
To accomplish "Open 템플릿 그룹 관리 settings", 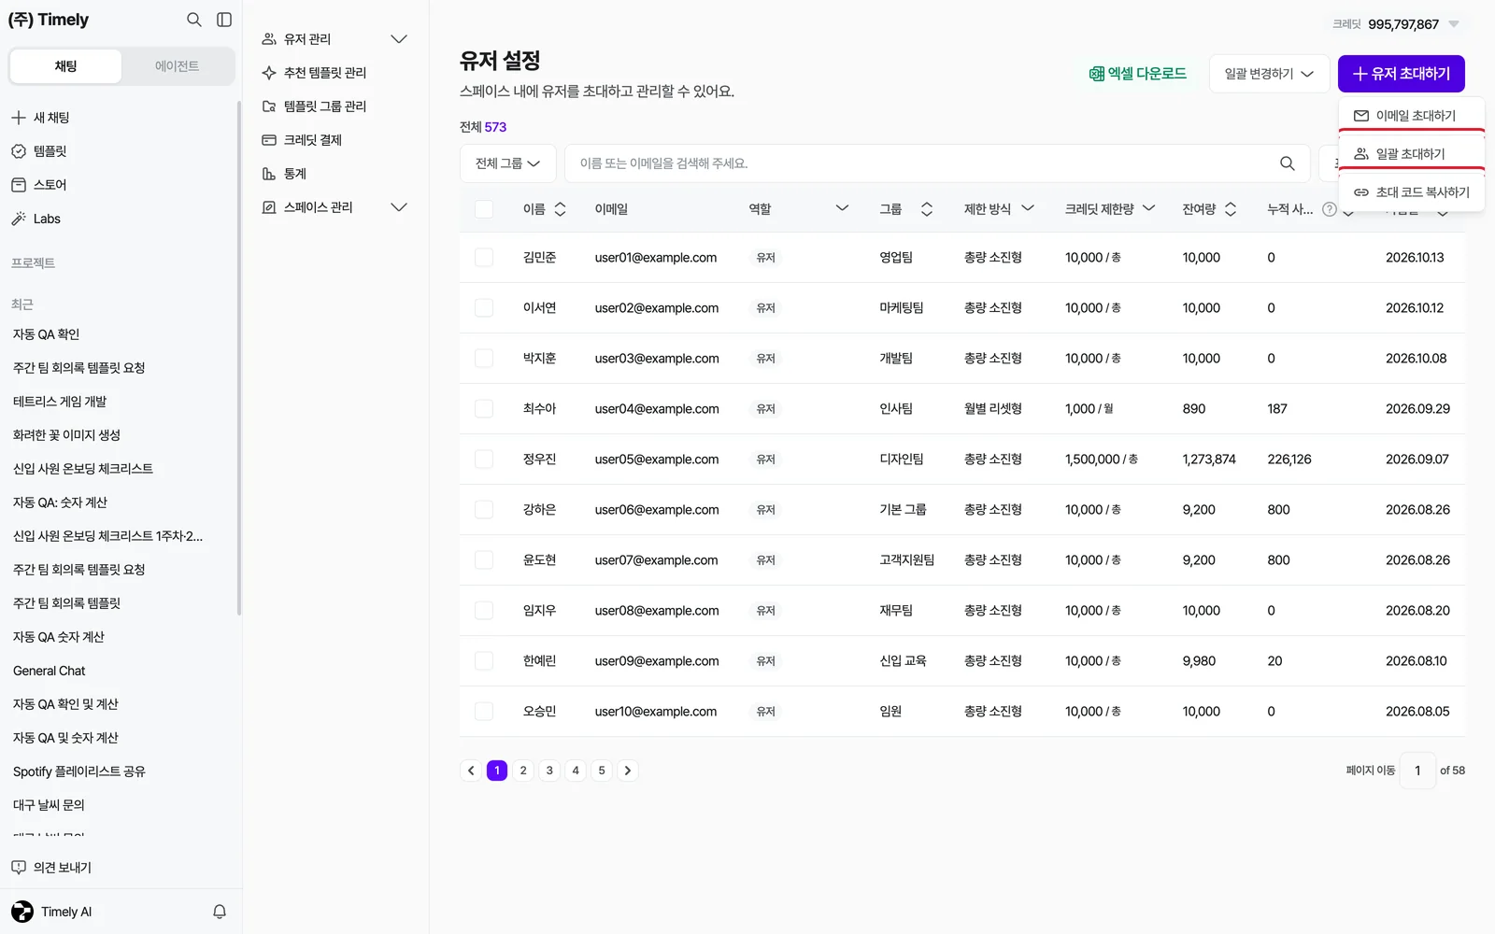I will pyautogui.click(x=314, y=106).
